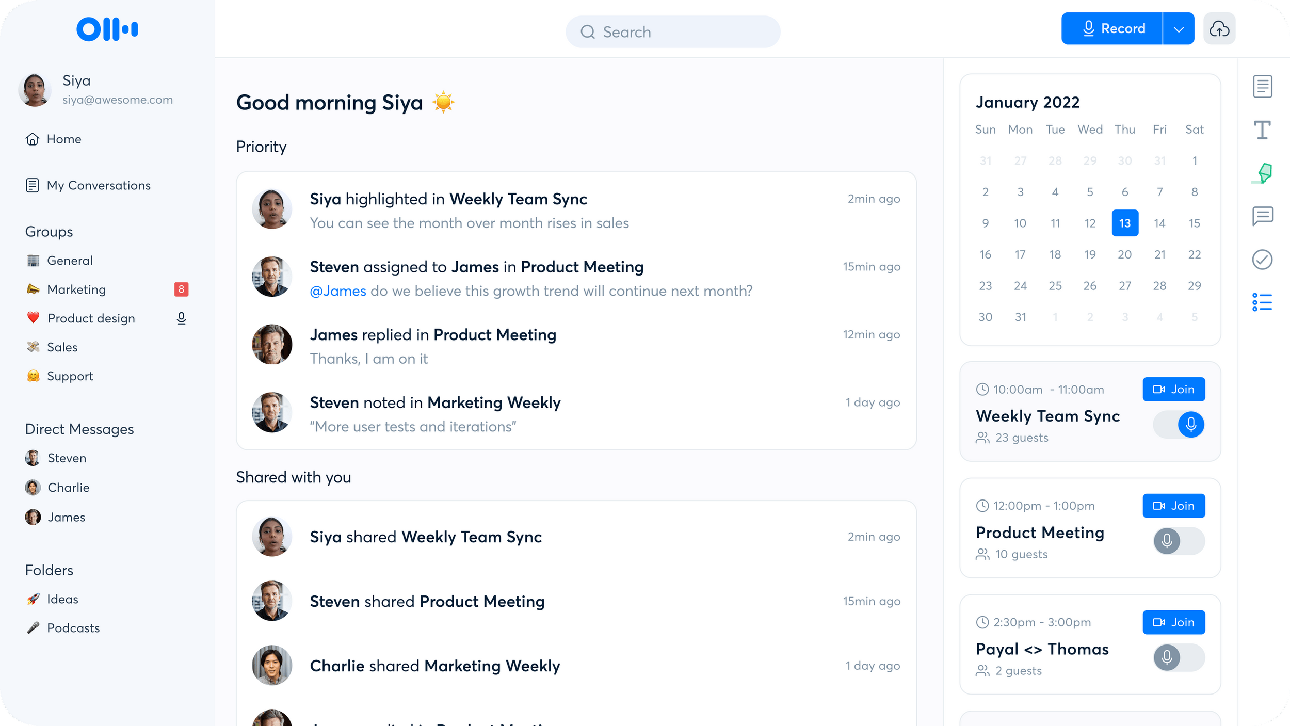Open the transcript document icon in right rail
The image size is (1290, 726).
1262,86
